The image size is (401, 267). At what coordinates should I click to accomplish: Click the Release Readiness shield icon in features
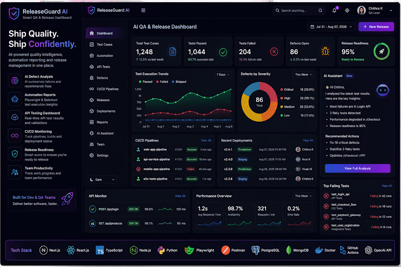(x=15, y=154)
